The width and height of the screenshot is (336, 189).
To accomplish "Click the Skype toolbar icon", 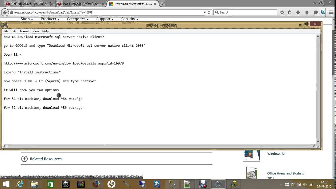I will 323,12.
